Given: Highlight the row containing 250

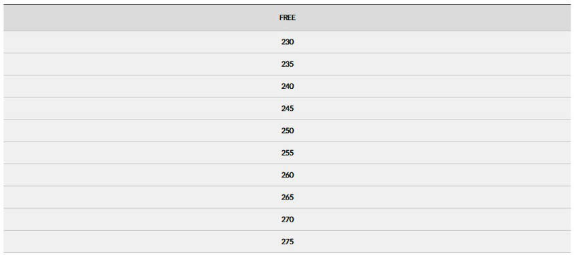Looking at the screenshot, I should click(288, 131).
